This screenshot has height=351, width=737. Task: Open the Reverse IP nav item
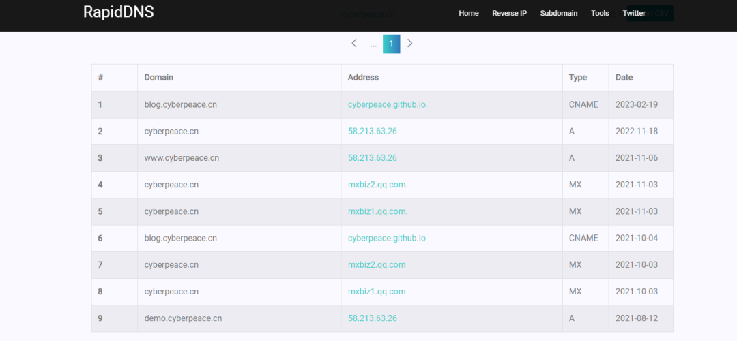pos(509,13)
